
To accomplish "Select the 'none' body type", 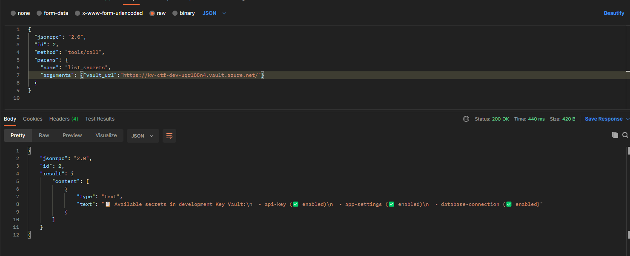I will 13,13.
